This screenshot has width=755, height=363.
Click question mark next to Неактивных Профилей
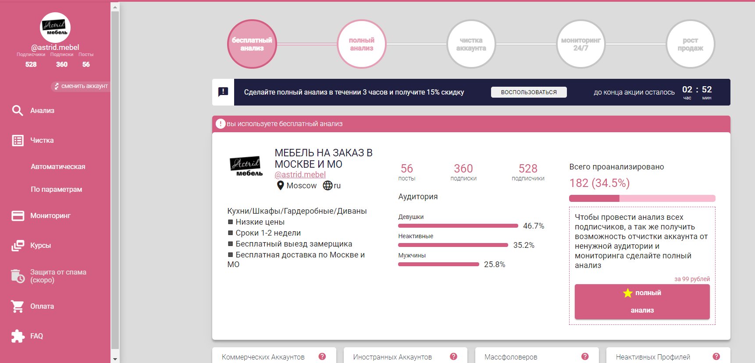click(716, 356)
